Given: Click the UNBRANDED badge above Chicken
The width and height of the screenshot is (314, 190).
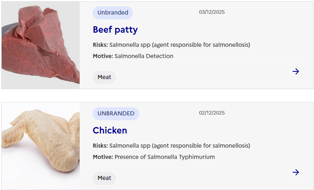Looking at the screenshot, I should click(x=116, y=113).
